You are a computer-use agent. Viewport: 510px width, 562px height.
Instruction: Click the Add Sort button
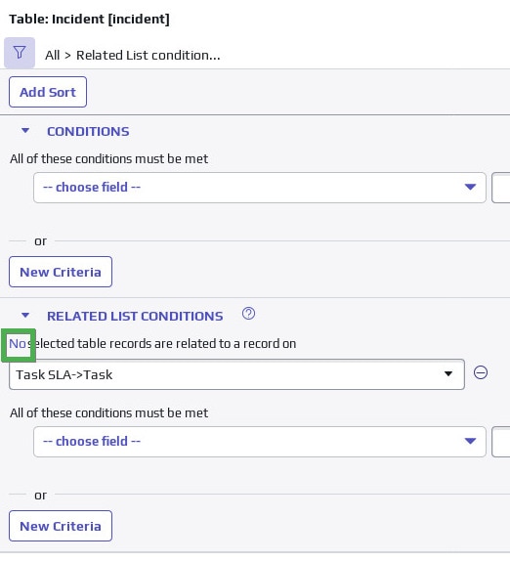[48, 92]
